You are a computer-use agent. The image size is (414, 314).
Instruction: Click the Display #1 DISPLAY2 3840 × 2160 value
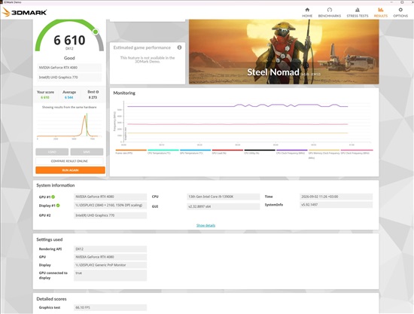pos(110,206)
